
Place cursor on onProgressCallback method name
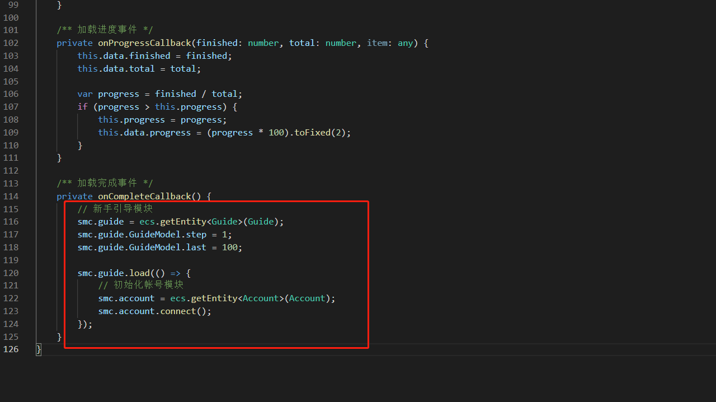click(x=144, y=43)
